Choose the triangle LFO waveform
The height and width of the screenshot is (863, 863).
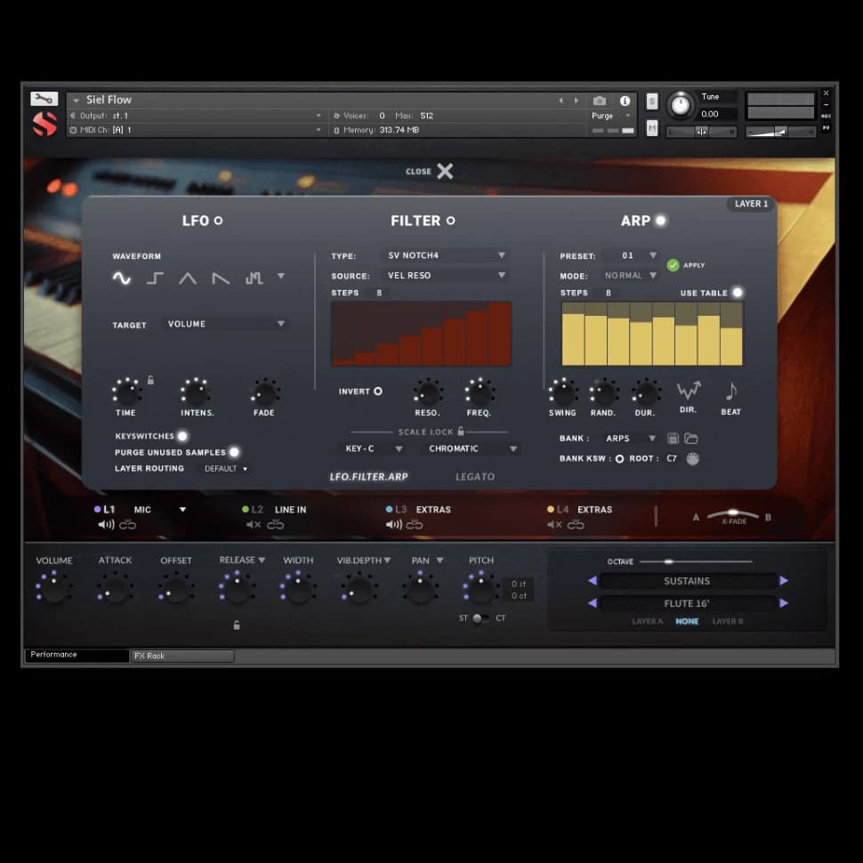point(188,278)
